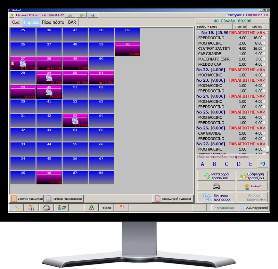Click the two-people users icon
Screen dimensions: 278x269
point(32,208)
